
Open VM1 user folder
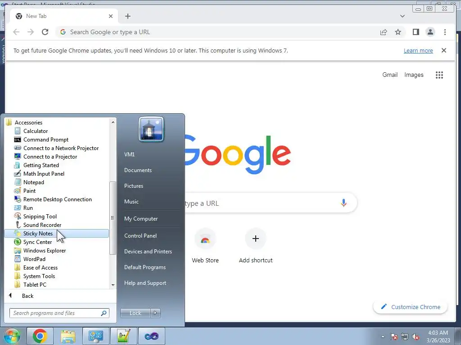[x=129, y=155]
